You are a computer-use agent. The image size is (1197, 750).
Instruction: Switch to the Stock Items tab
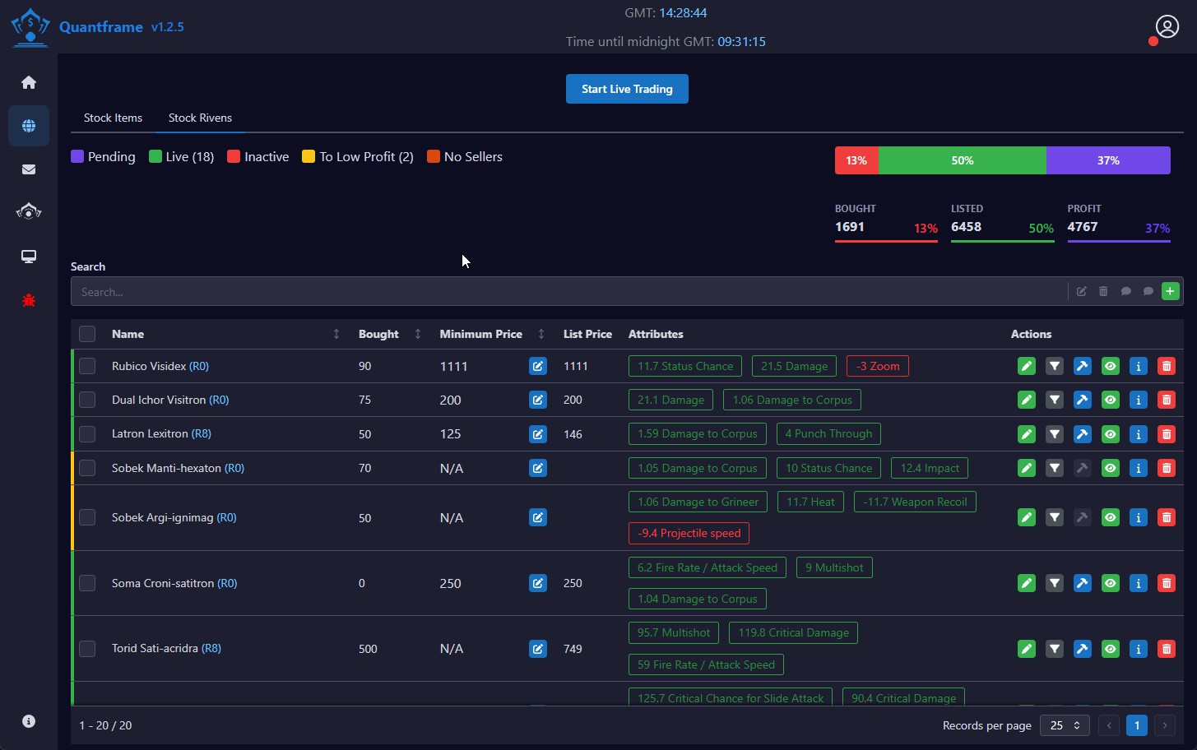[113, 118]
